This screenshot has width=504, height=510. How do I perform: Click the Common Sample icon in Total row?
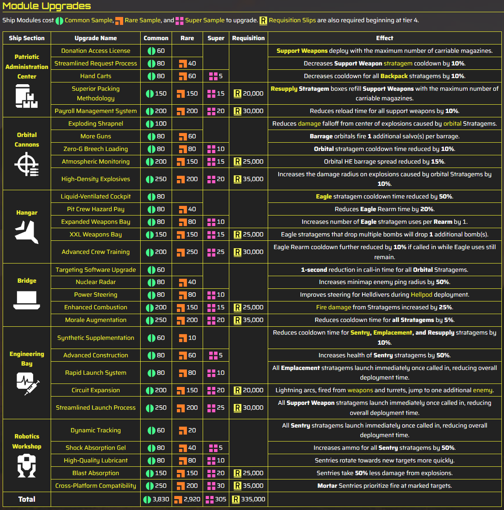click(x=147, y=499)
